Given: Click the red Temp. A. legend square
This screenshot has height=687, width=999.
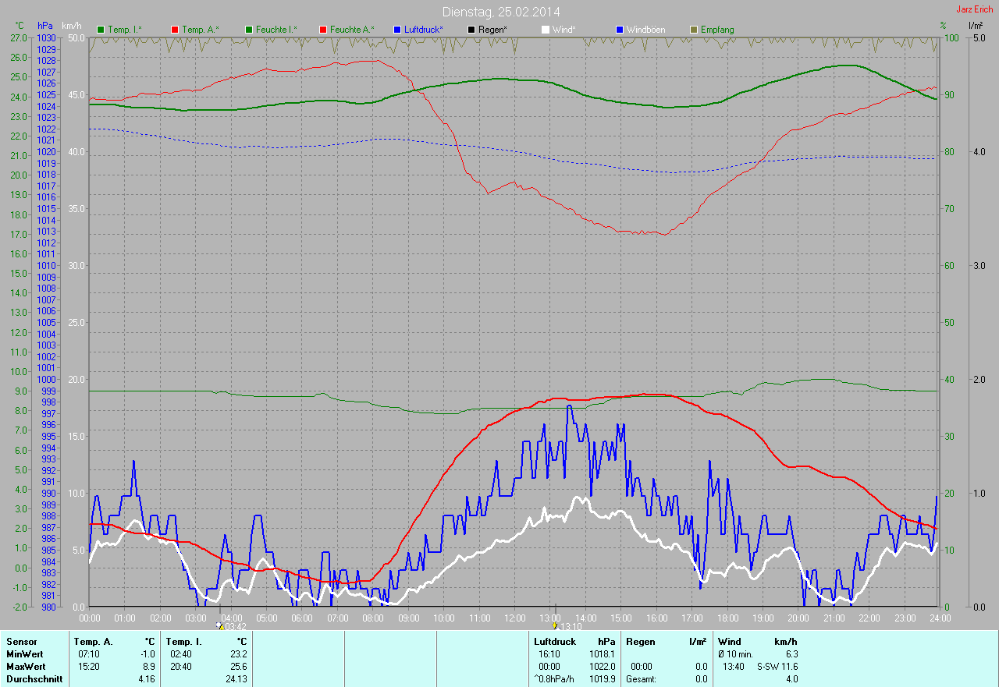Looking at the screenshot, I should tap(175, 30).
